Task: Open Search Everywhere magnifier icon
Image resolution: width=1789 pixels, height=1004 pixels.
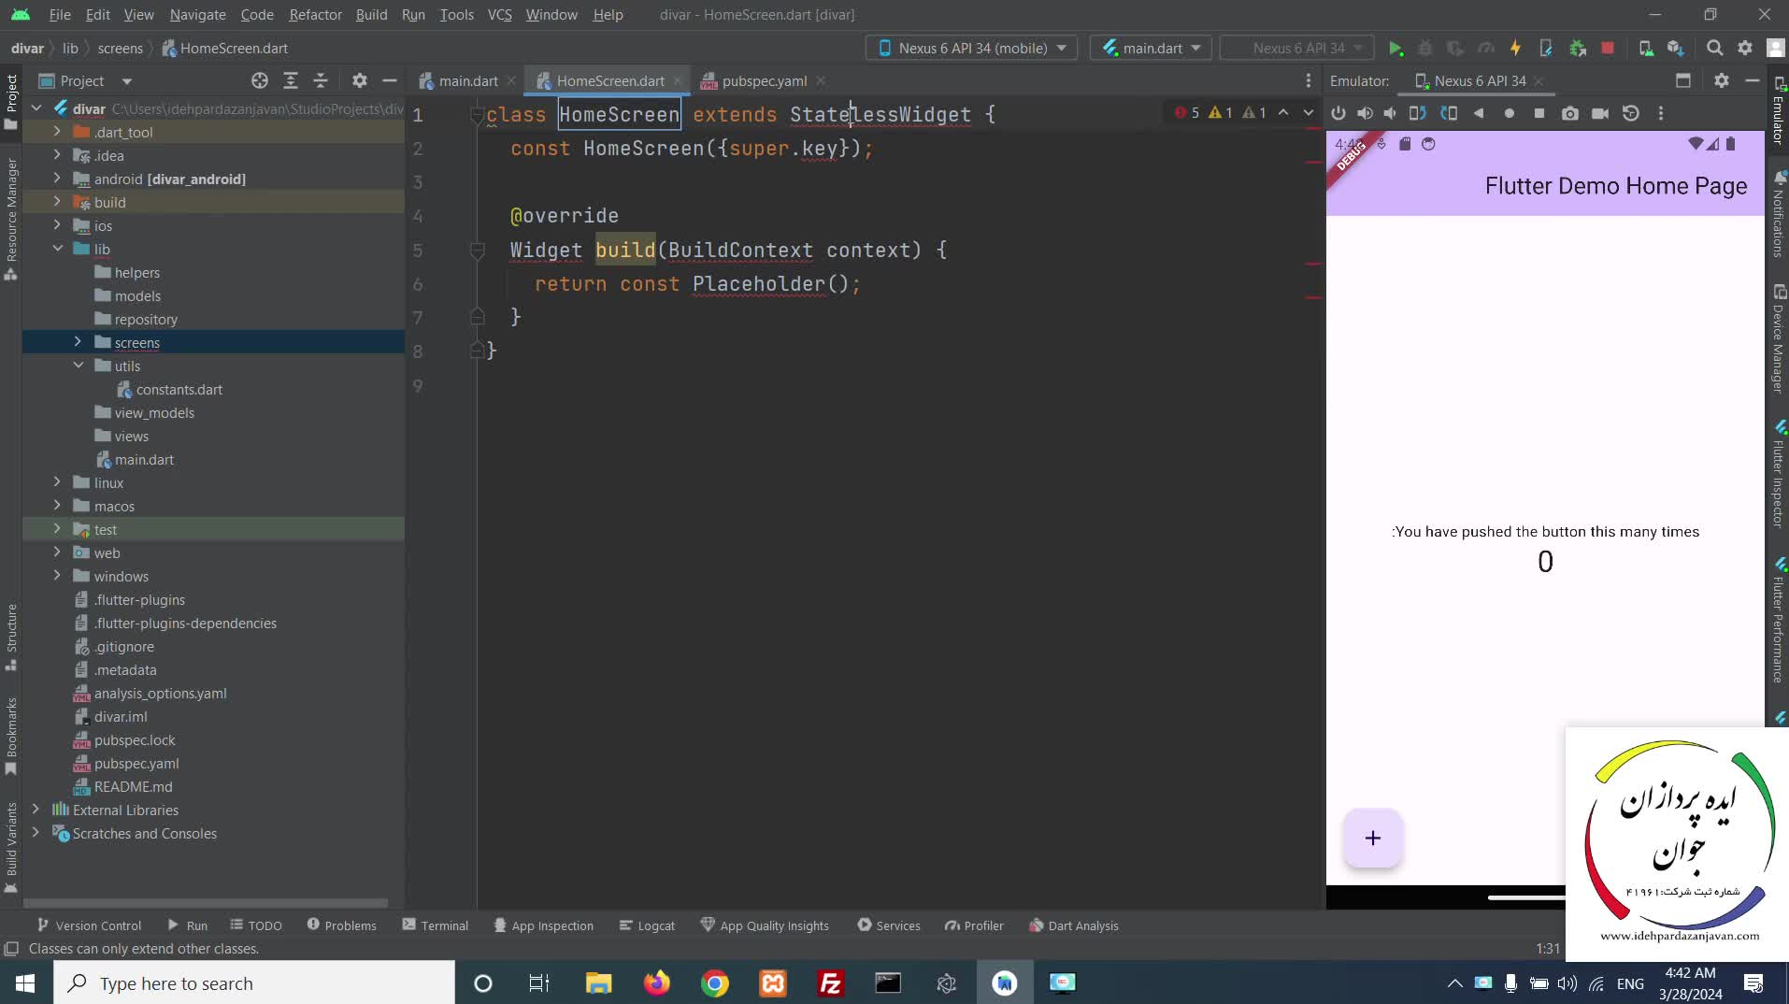Action: pyautogui.click(x=1714, y=49)
